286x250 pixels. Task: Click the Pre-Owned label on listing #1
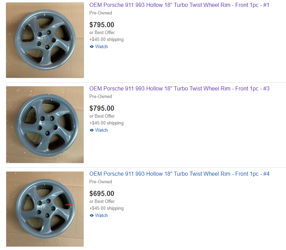click(x=100, y=13)
